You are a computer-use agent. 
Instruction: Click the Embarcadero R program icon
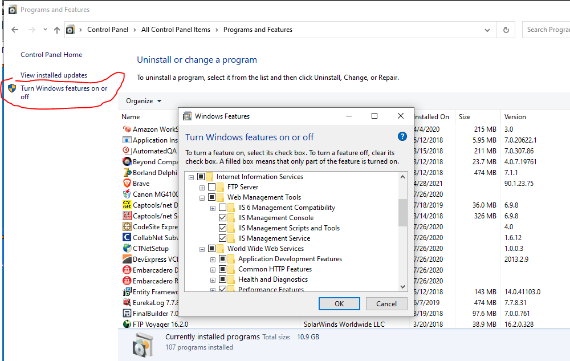click(x=127, y=281)
